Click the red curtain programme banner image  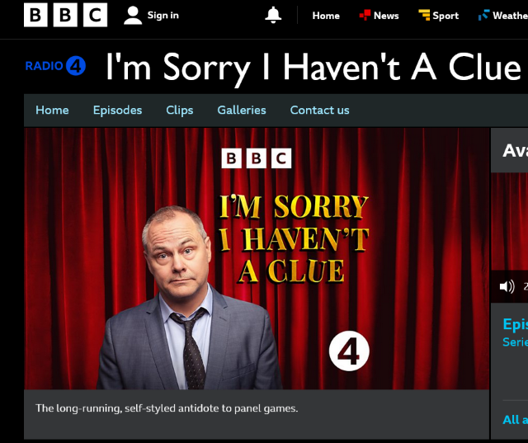coord(257,258)
